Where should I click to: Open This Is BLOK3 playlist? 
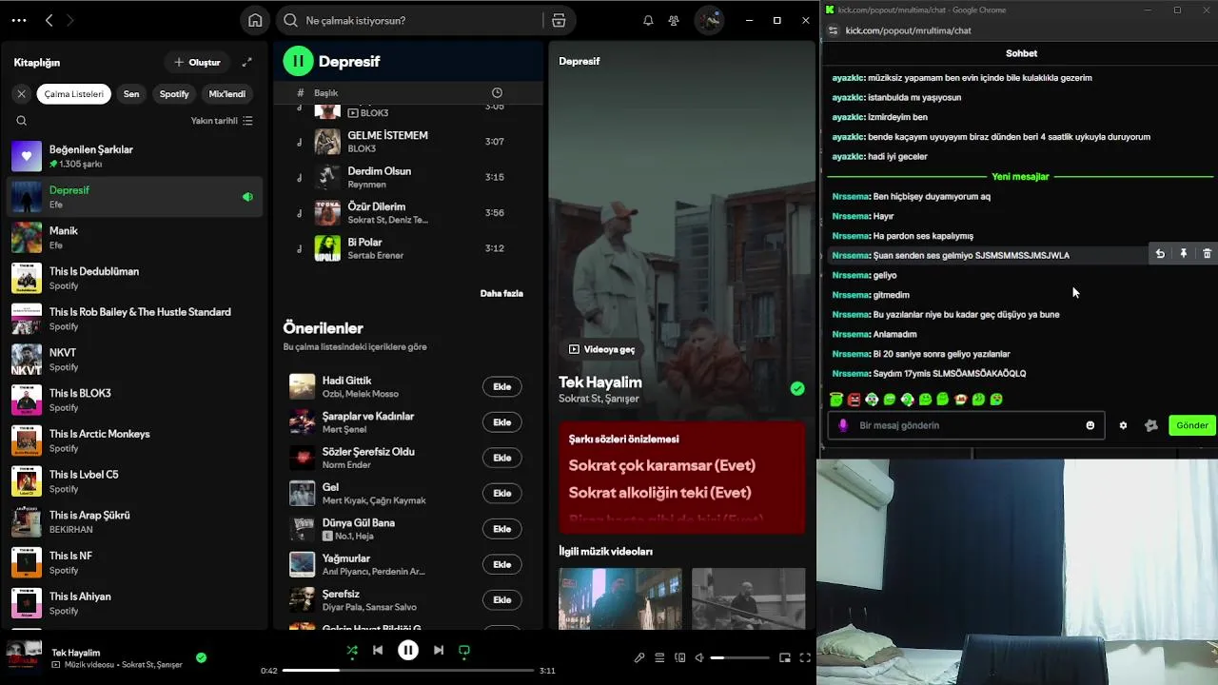pos(134,400)
